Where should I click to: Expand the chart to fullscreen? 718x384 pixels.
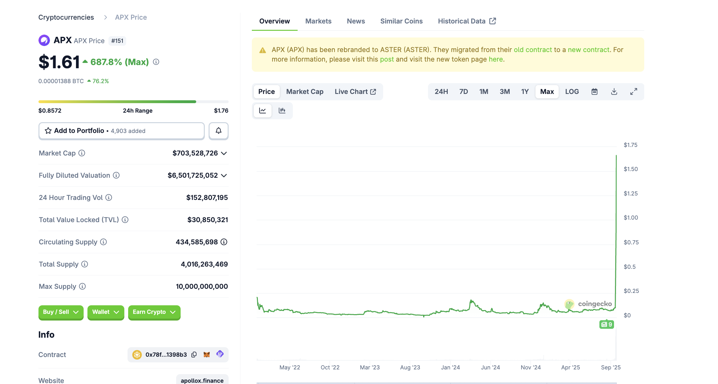[633, 92]
